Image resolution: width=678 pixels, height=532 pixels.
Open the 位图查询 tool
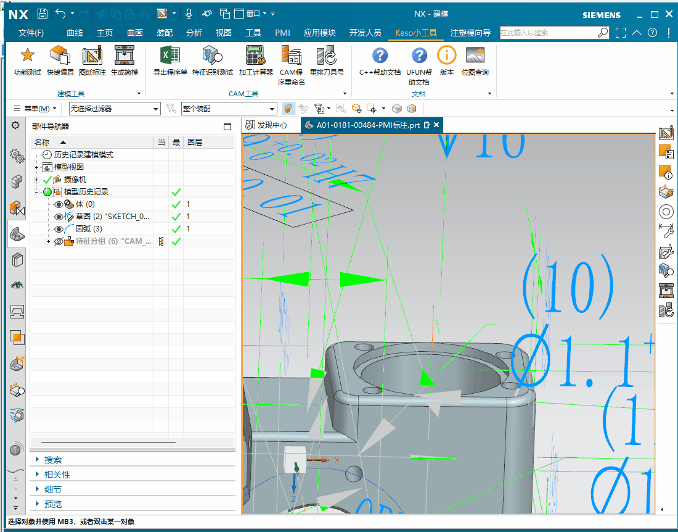[x=475, y=55]
